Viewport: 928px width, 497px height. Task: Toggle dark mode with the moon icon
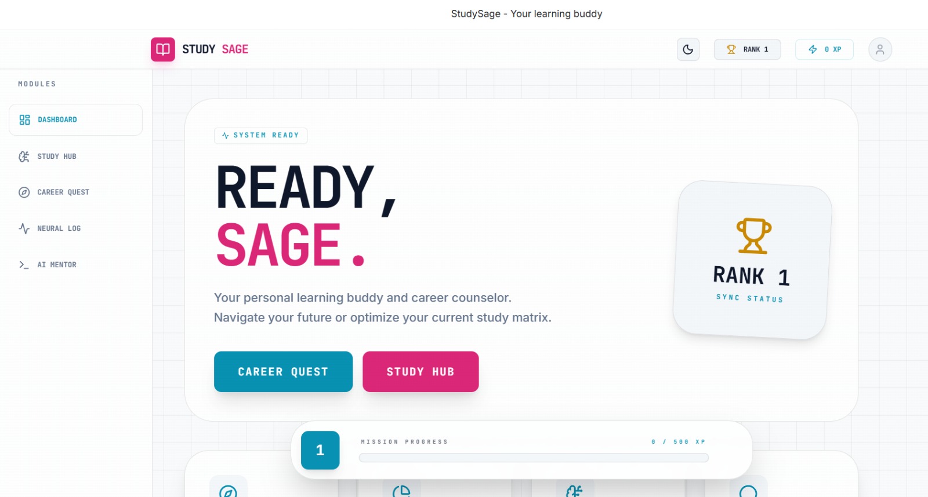[x=688, y=49]
